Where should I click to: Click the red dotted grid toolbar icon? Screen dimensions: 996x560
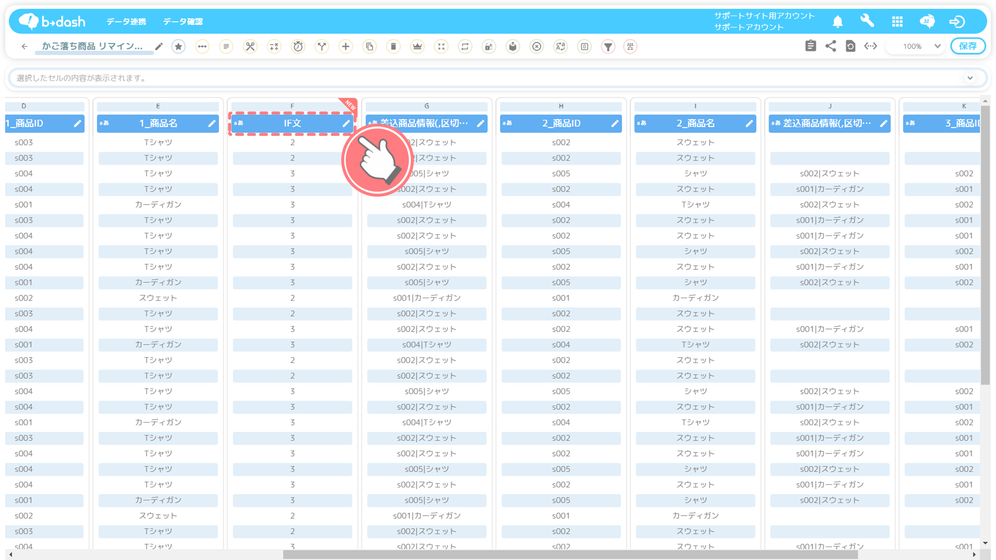pos(630,46)
